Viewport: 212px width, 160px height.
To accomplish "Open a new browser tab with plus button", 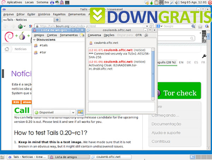I will 58,20.
